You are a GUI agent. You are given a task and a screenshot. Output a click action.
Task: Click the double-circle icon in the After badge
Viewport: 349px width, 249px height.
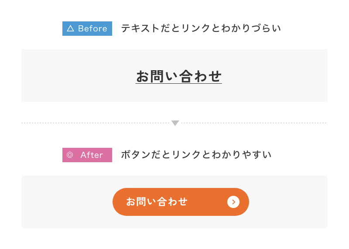(x=70, y=155)
